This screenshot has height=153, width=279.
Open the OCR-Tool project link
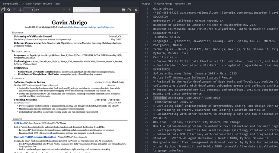click(x=19, y=123)
